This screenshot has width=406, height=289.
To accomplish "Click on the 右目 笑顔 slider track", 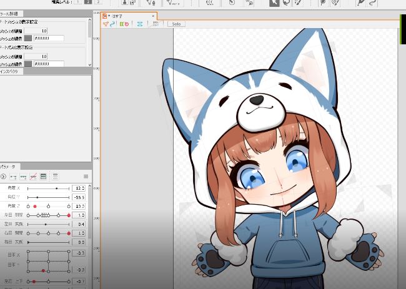I will coord(49,242).
